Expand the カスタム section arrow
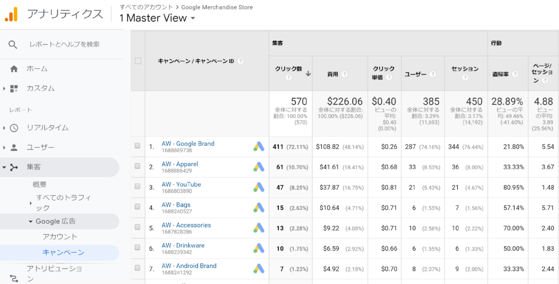Viewport: 559px width, 284px height. pyautogui.click(x=4, y=88)
